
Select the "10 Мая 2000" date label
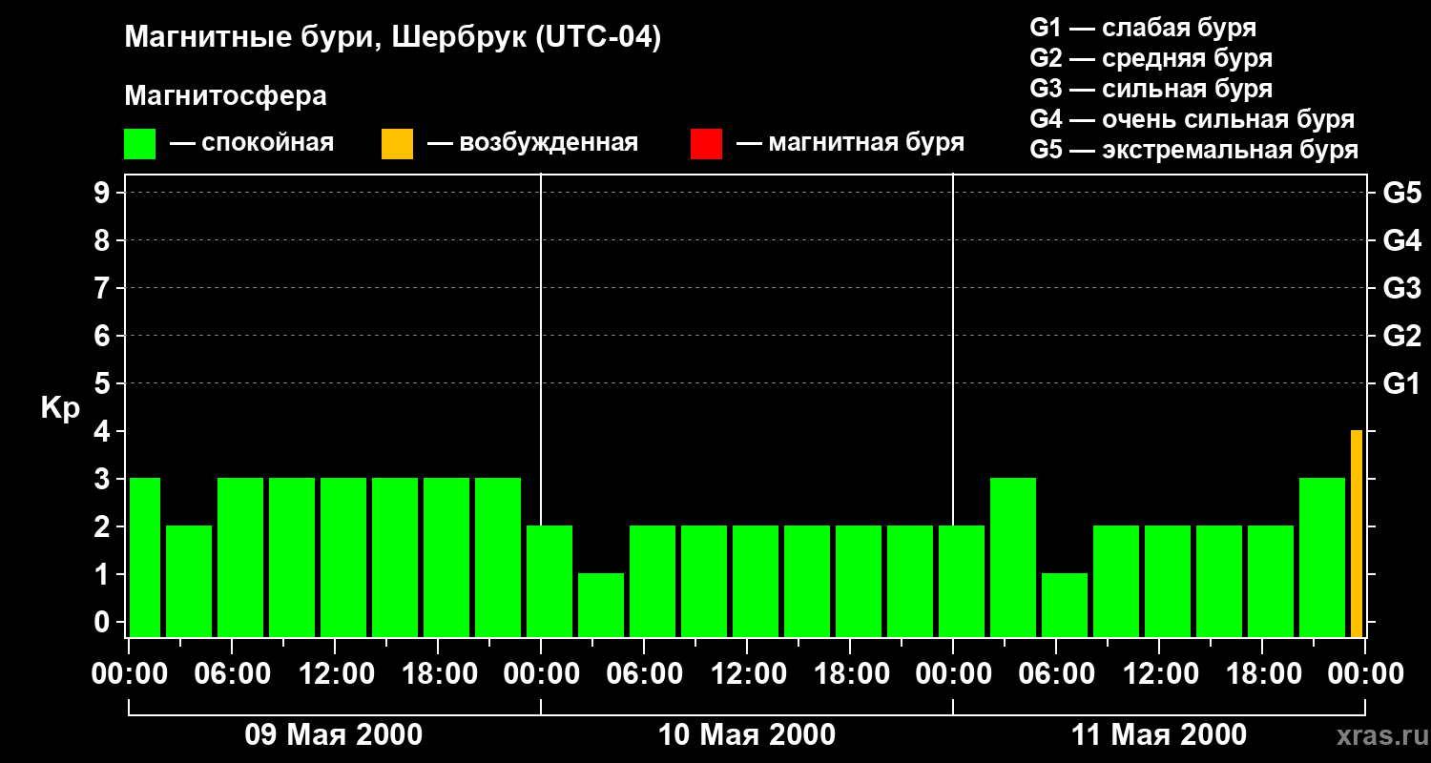tap(747, 735)
